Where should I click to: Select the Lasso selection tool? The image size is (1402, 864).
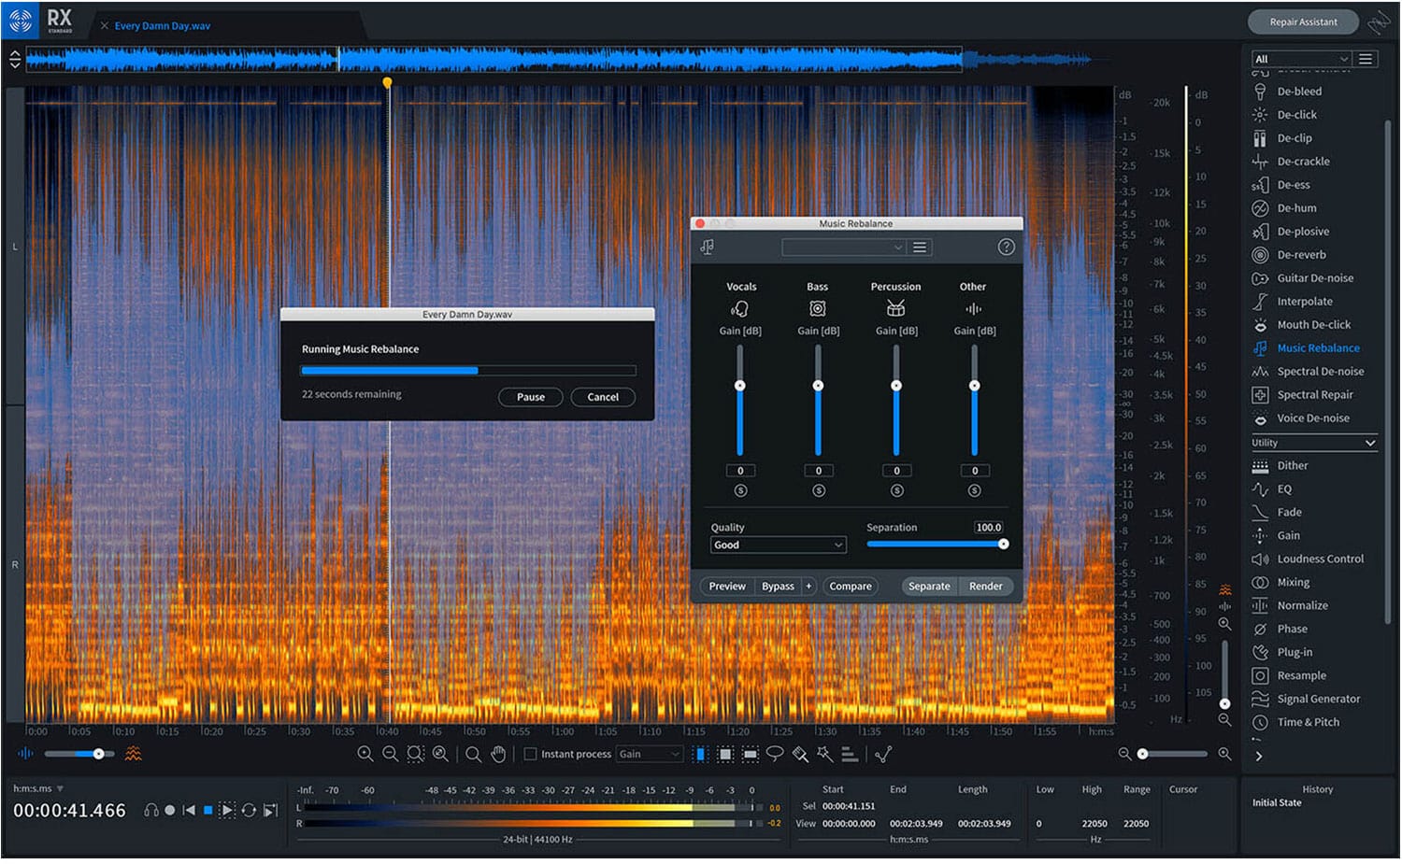(775, 754)
